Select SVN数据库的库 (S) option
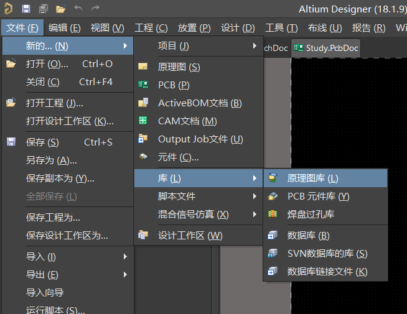 tap(327, 254)
